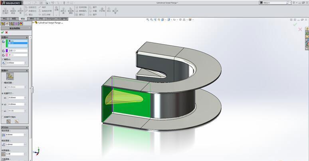Select the a1 angle dimension option
The height and width of the screenshot is (161, 309).
pos(2,111)
